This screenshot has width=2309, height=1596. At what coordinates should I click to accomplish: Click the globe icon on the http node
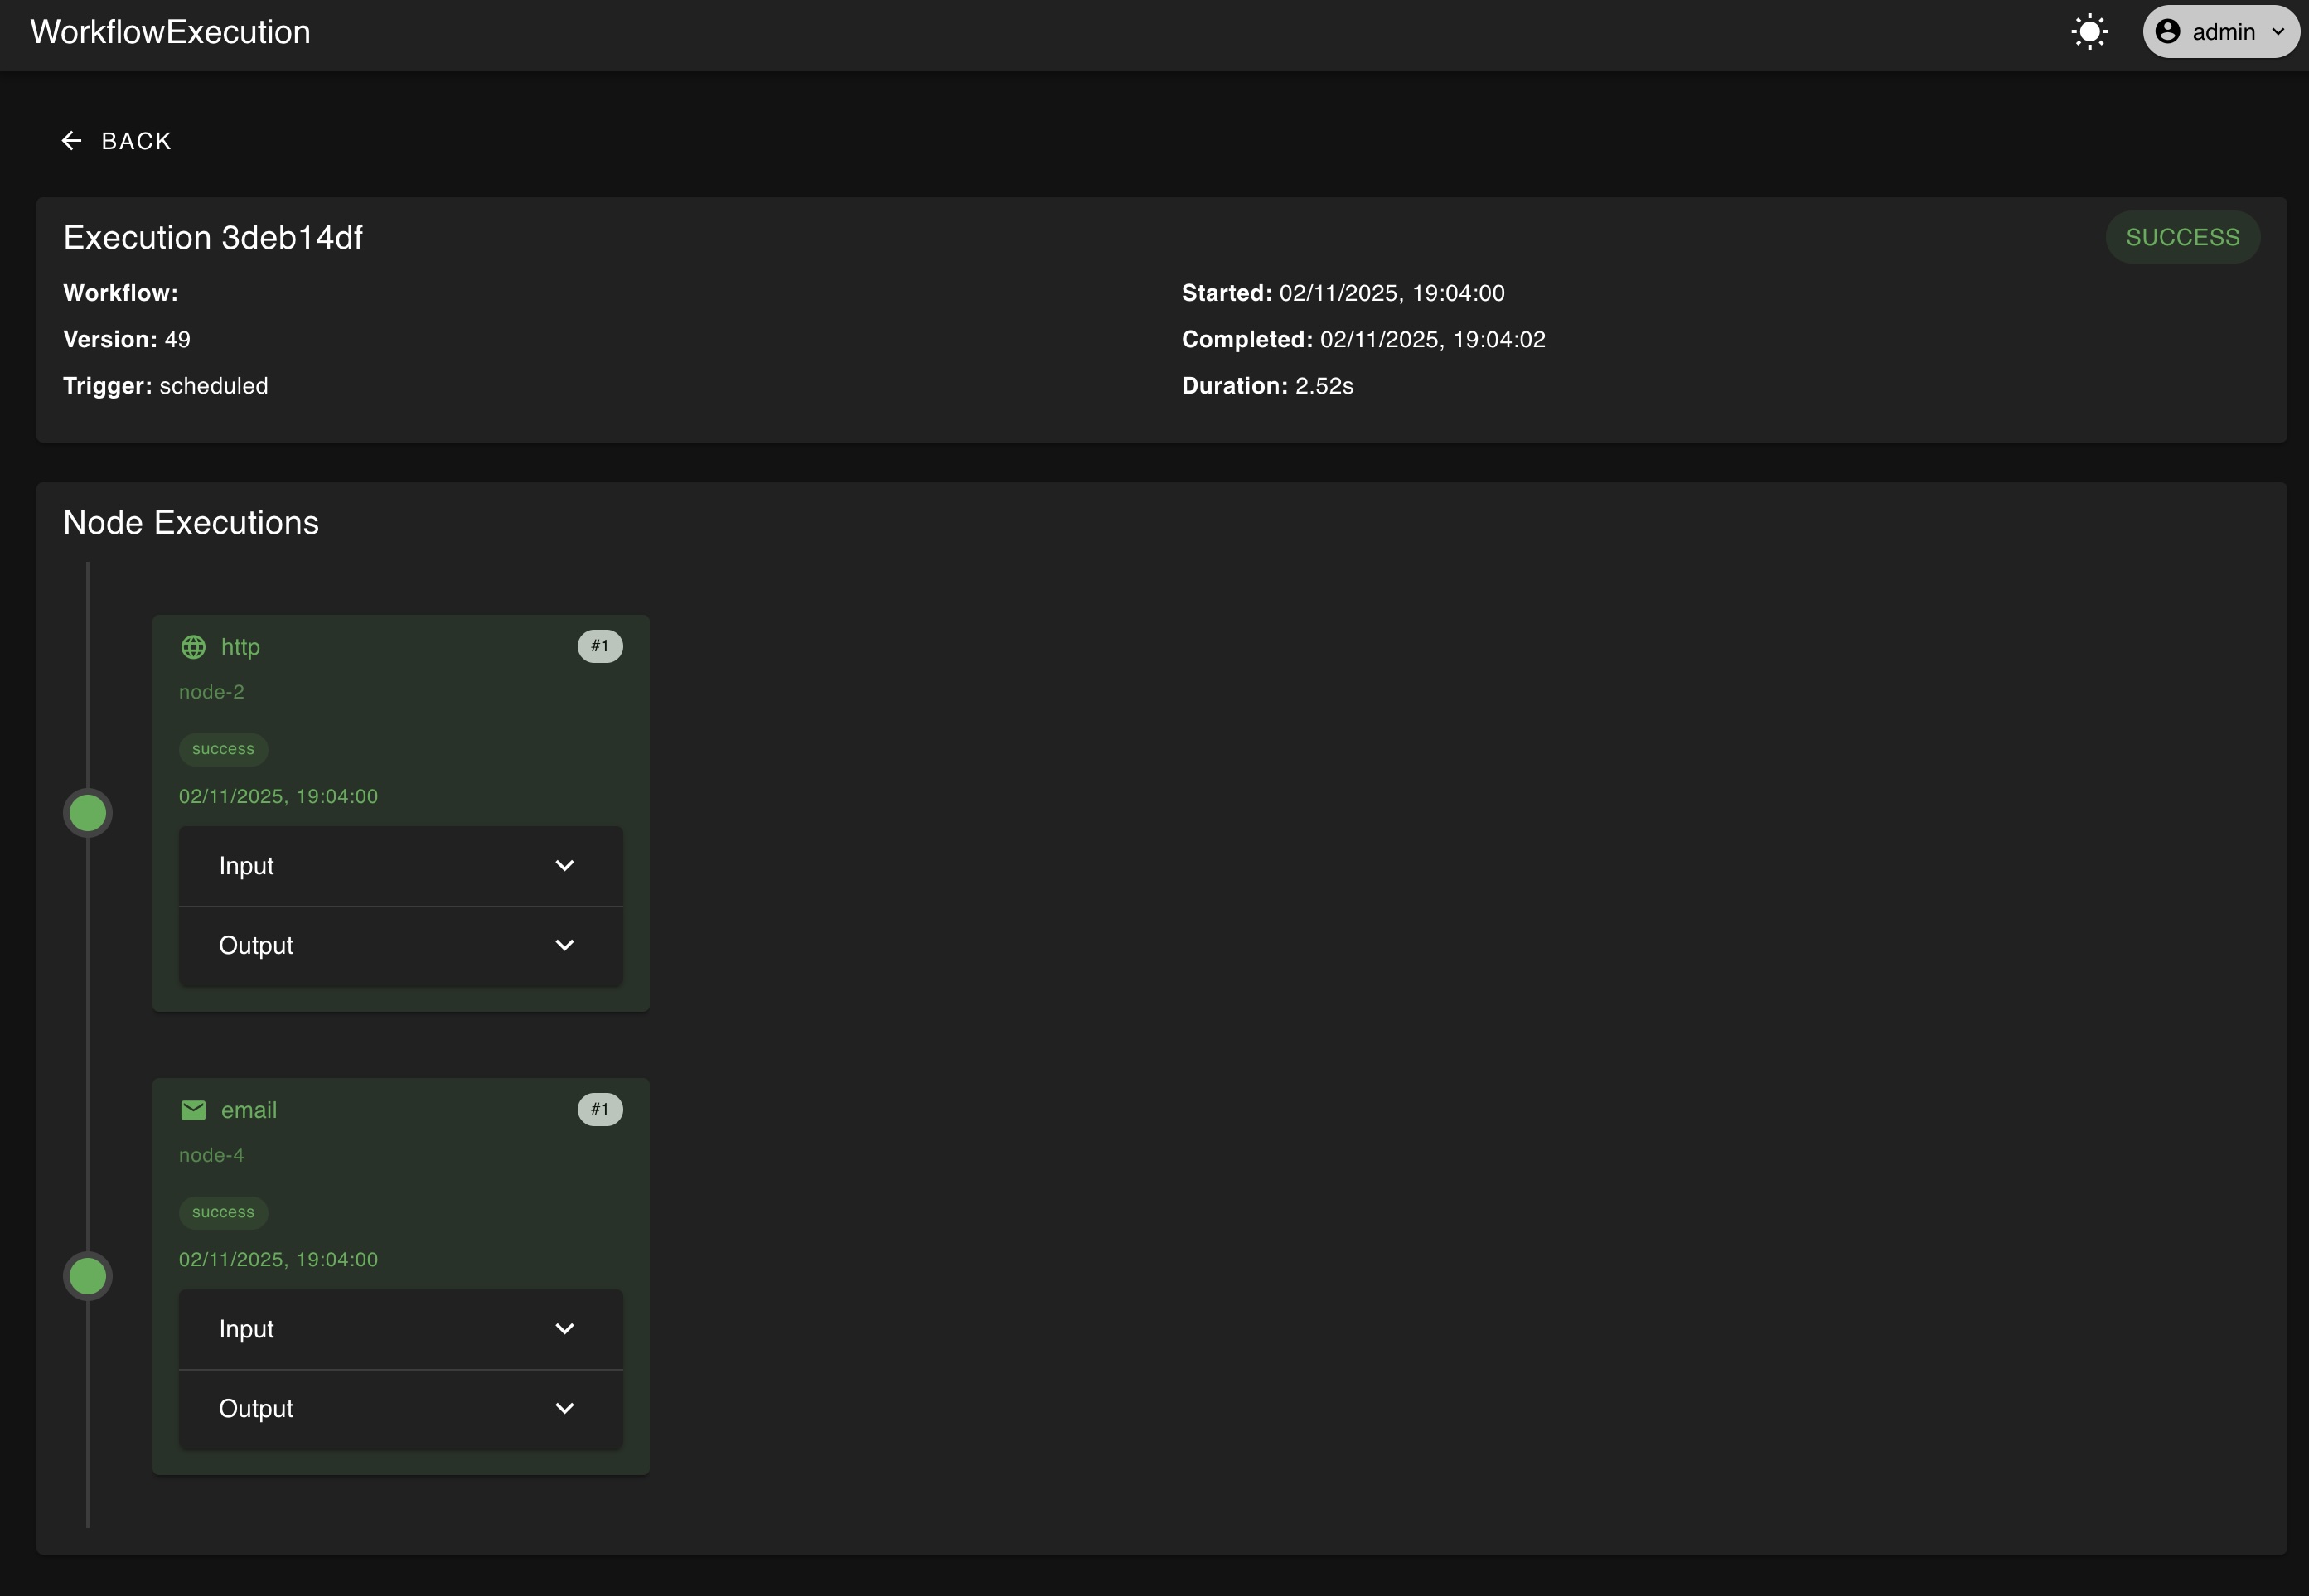pos(194,646)
